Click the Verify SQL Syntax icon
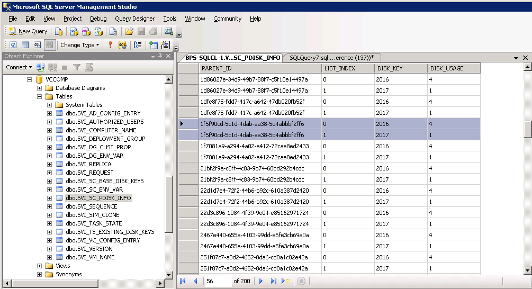 click(122, 45)
